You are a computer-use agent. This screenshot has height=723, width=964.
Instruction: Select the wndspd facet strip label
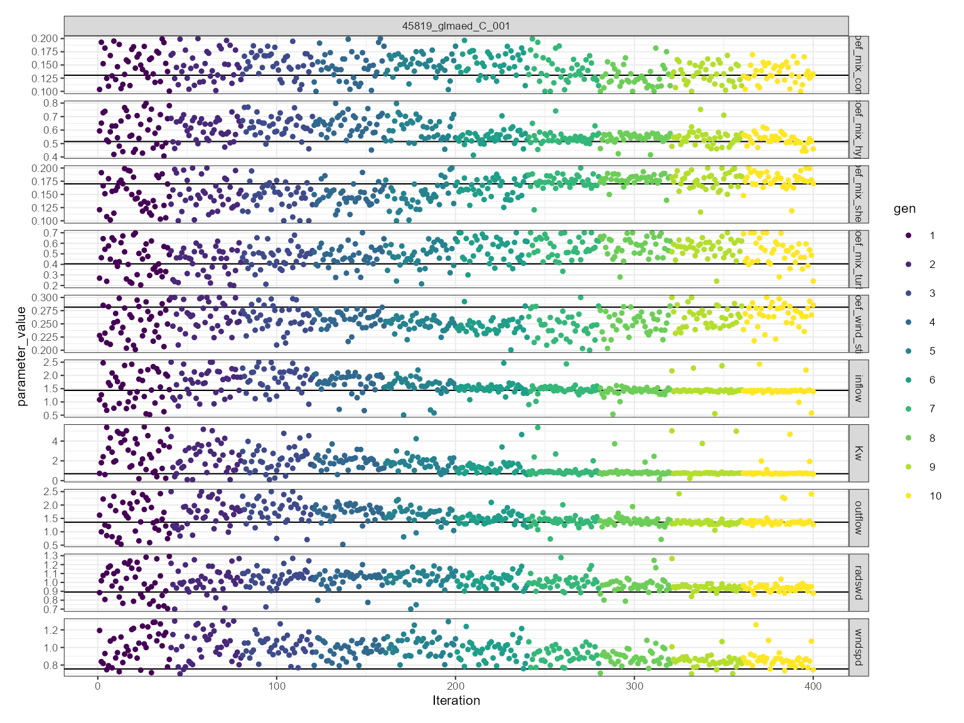click(858, 646)
